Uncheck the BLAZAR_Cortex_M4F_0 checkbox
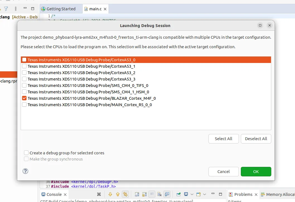 [24, 98]
